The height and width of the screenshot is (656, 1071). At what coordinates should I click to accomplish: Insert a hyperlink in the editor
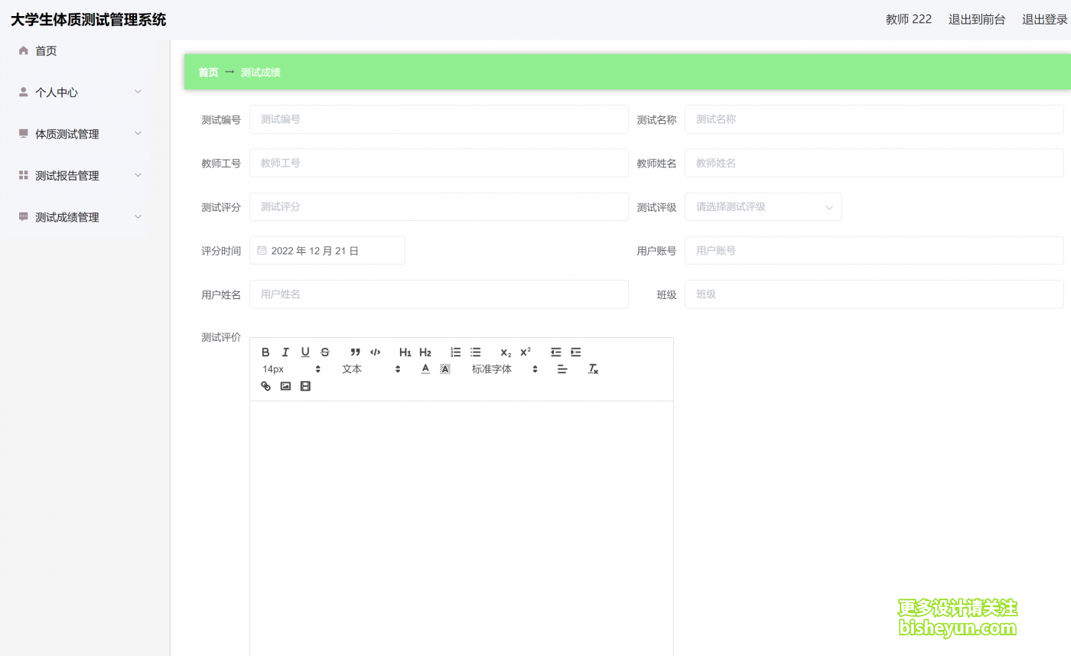pos(265,386)
